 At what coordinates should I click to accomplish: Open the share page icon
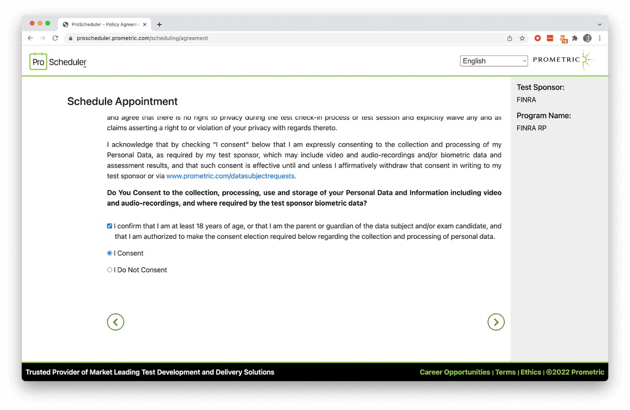click(510, 38)
